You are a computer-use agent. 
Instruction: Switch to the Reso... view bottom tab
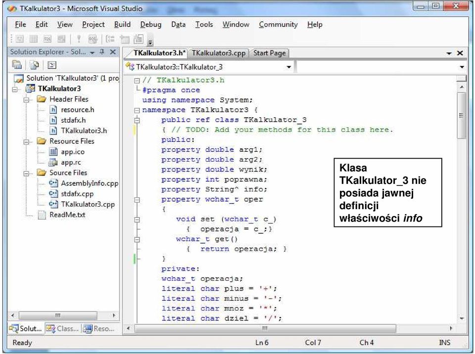point(99,329)
